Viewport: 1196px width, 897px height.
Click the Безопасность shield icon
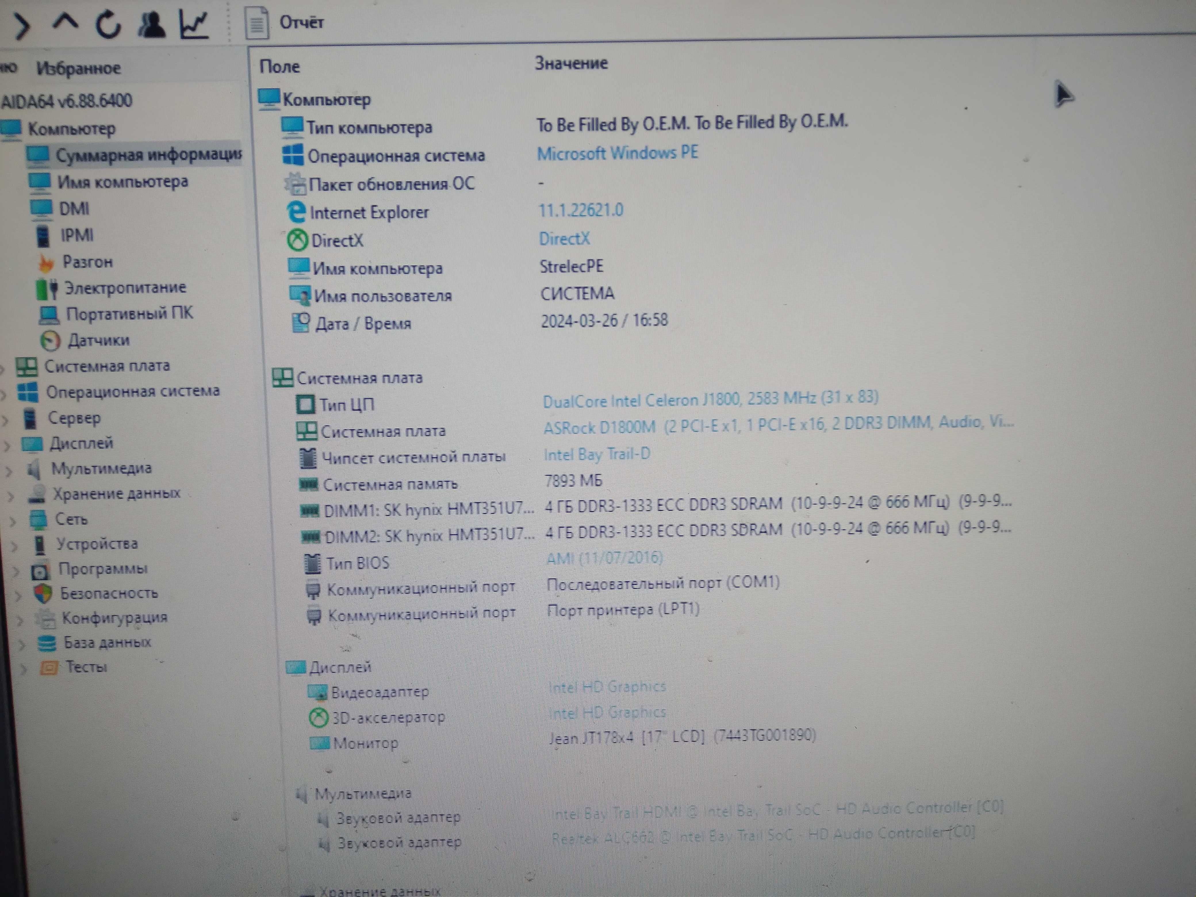click(43, 594)
